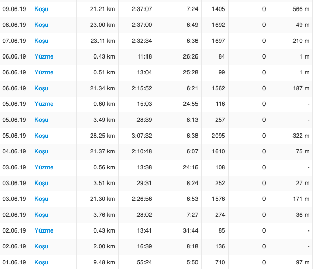Viewport: 313px width, 269px height.
Task: Open the 09.06.19 Koşu 21.21 km activity
Action: (41, 9)
